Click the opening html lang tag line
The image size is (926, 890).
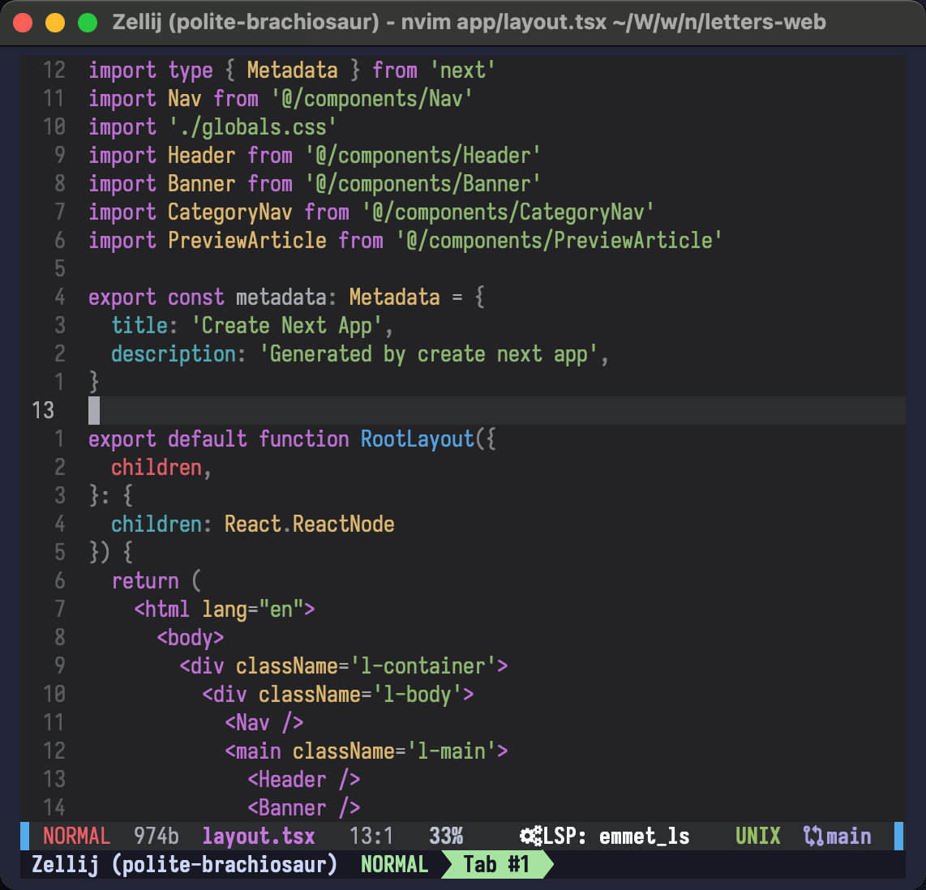click(x=225, y=609)
